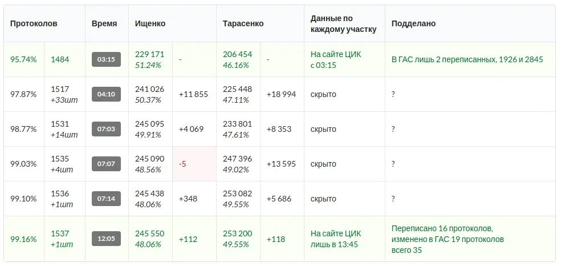Screen dimensions: 561x266
Task: Click the 07:14 time badge
Action: tap(106, 199)
